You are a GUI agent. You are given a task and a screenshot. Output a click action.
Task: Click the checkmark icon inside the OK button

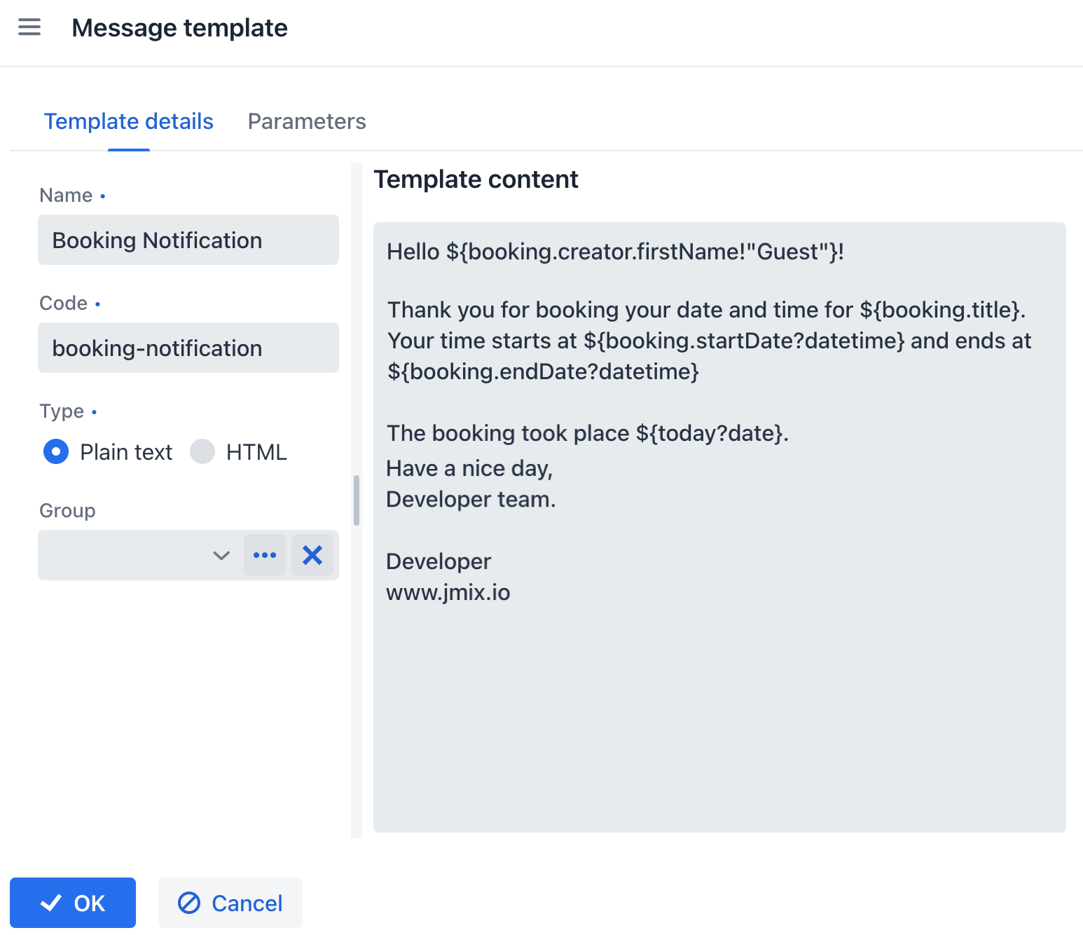click(x=50, y=902)
